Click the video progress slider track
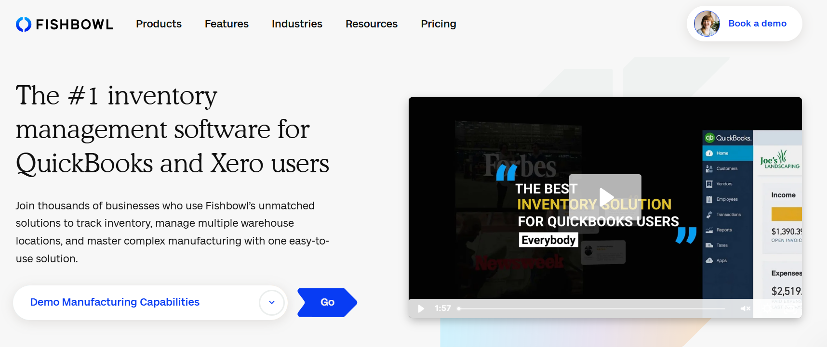827x347 pixels. 592,308
